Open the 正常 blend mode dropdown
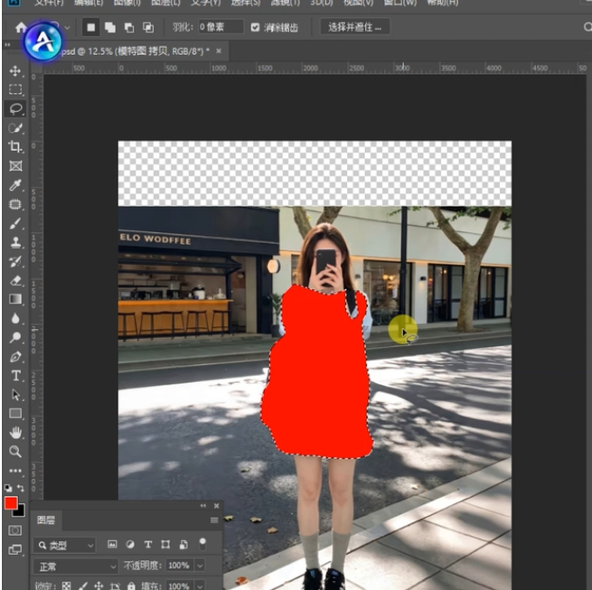 tap(76, 567)
